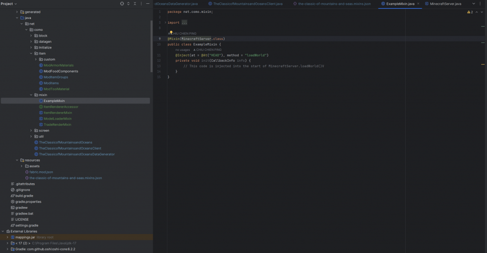Select ExampleMixin in project tree
Image resolution: width=487 pixels, height=253 pixels.
point(54,101)
